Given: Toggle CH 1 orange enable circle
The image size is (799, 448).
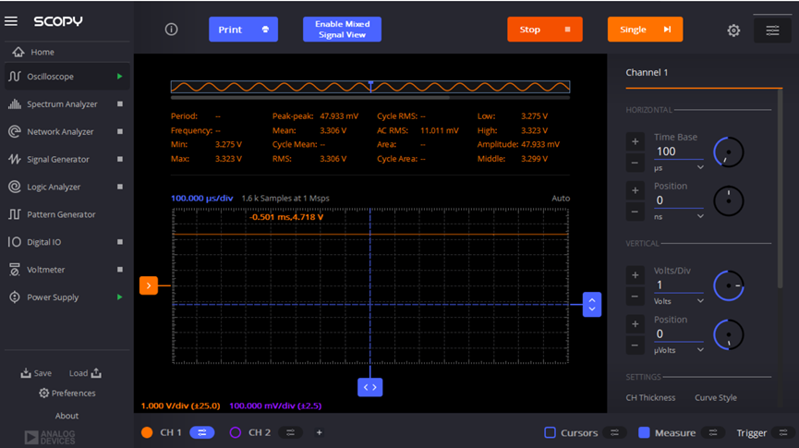Looking at the screenshot, I should click(x=147, y=432).
